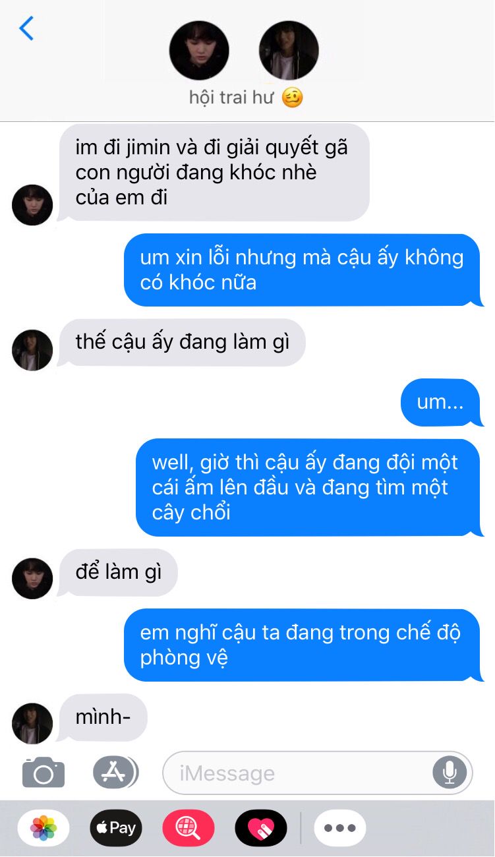Image resolution: width=495 pixels, height=857 pixels.
Task: Open the camera icon
Action: pyautogui.click(x=44, y=773)
